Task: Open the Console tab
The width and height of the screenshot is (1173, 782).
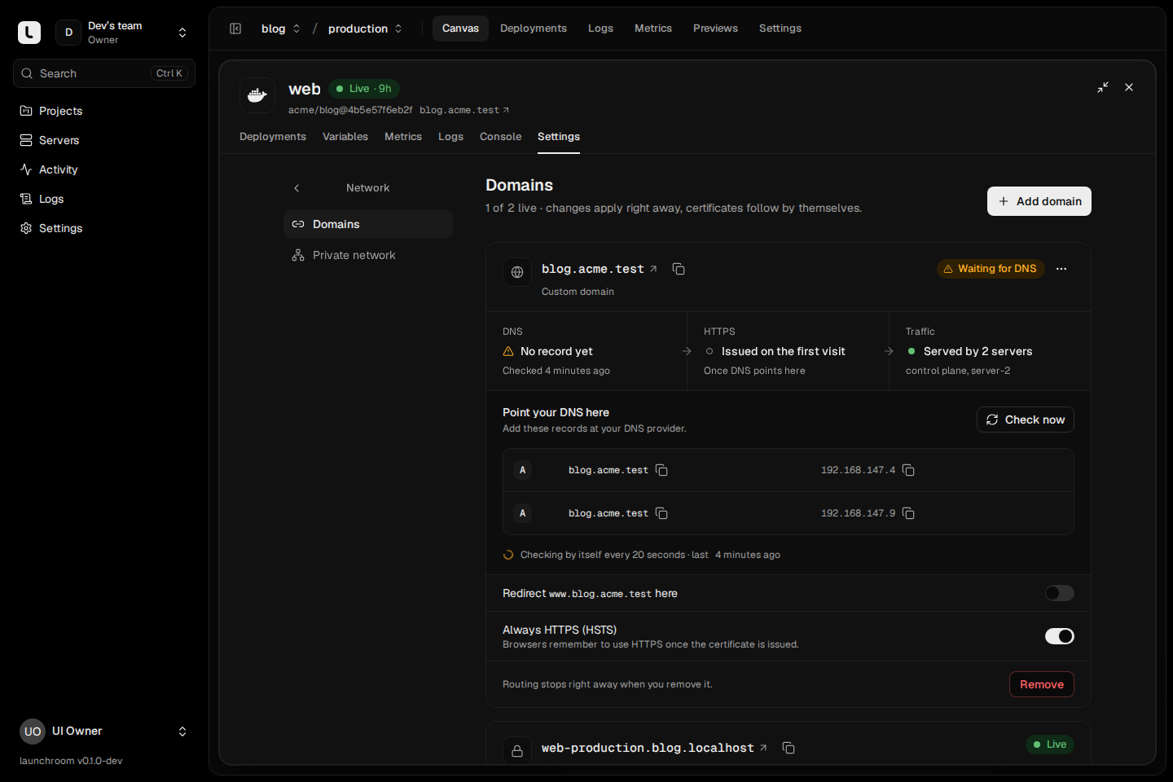Action: 500,137
